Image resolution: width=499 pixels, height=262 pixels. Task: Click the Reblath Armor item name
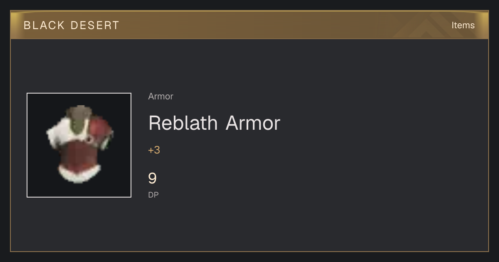pos(214,123)
